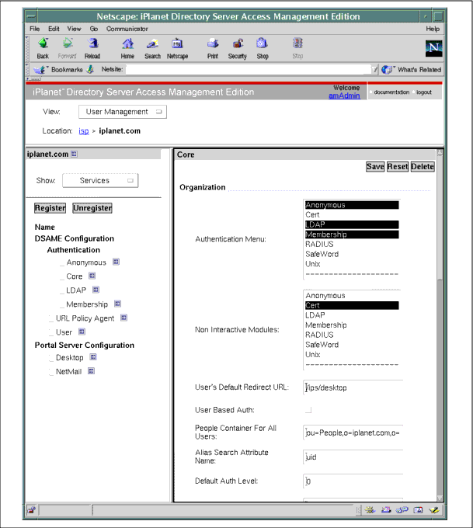
Task: Click the Netscape toolbar icon
Action: (177, 43)
